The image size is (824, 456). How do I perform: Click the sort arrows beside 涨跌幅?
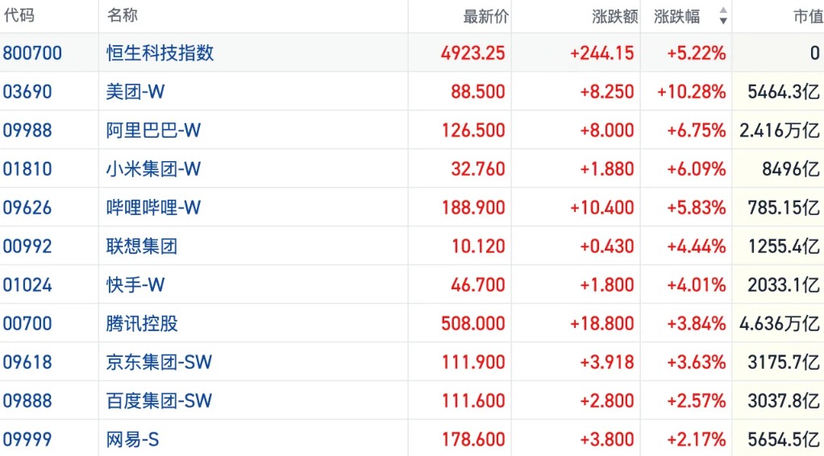pyautogui.click(x=722, y=16)
